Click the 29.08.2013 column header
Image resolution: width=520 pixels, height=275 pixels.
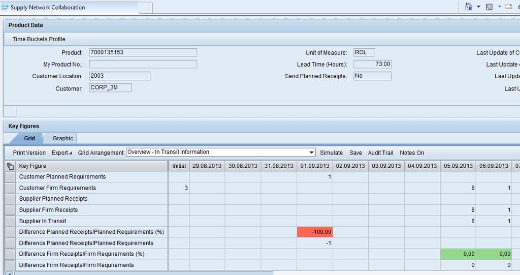click(207, 166)
